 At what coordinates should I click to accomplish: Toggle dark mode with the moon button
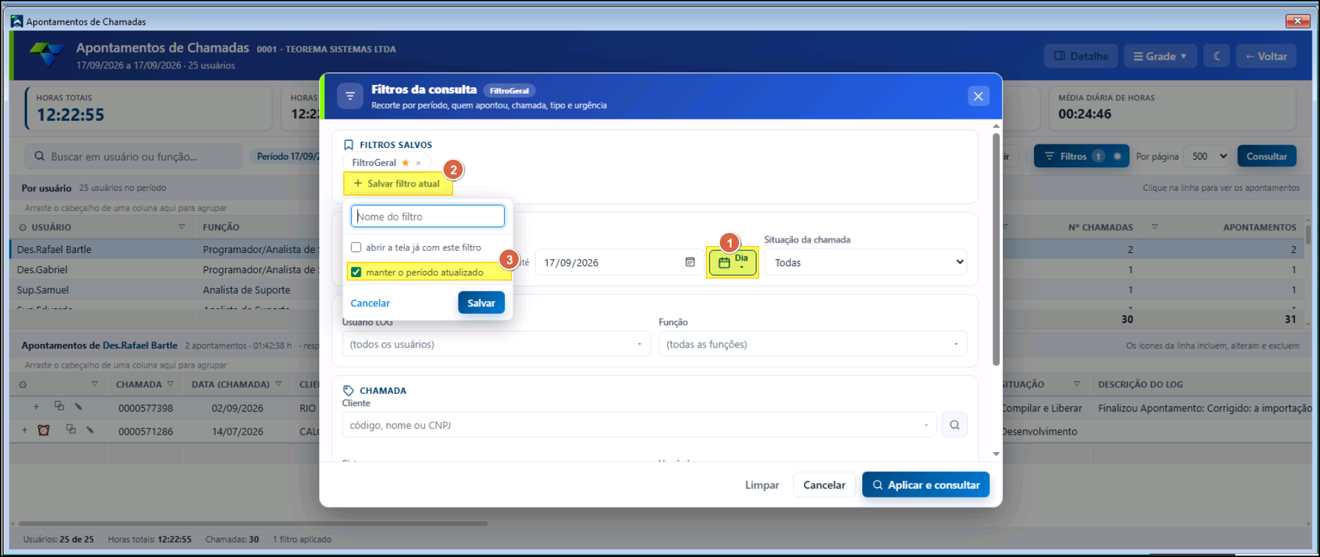pos(1216,56)
